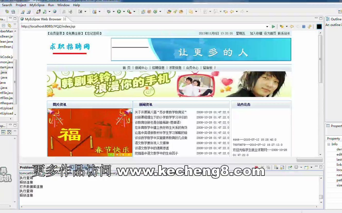Open the globe web browser toolbar icon
Image resolution: width=342 pixels, height=213 pixels.
[55, 12]
